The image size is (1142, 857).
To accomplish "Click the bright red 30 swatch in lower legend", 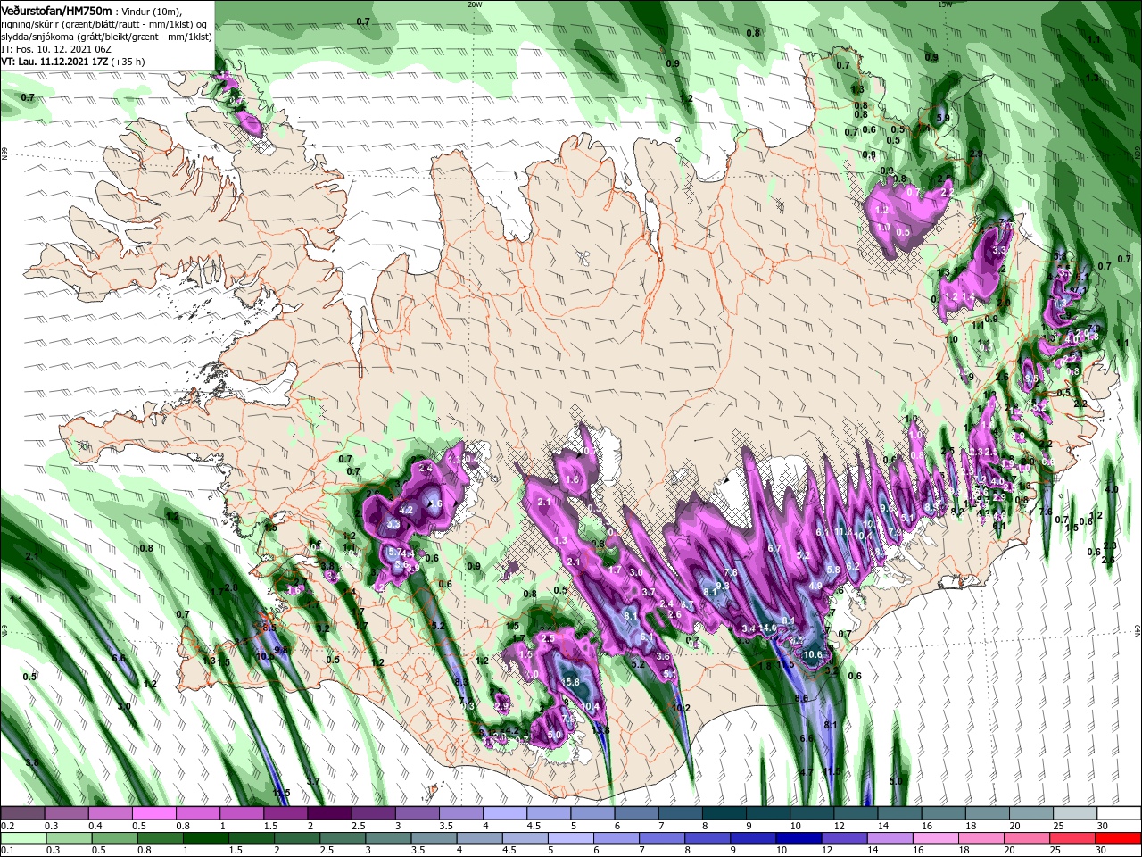I will (x=1117, y=837).
